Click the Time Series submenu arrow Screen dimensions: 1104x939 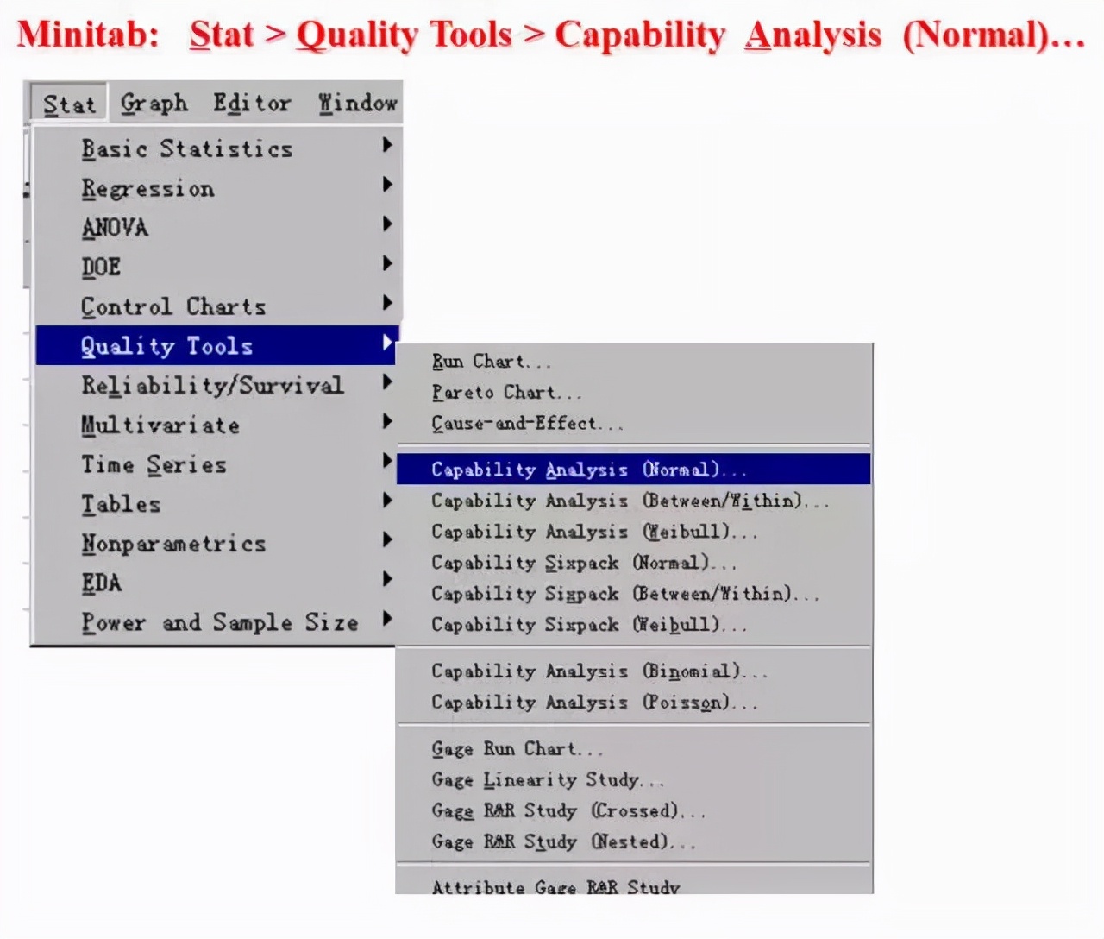[x=387, y=461]
